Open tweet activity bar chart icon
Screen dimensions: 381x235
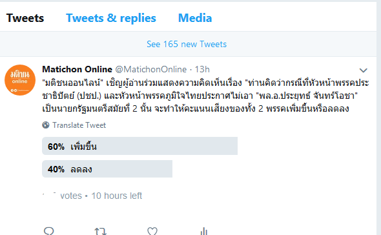tap(204, 231)
